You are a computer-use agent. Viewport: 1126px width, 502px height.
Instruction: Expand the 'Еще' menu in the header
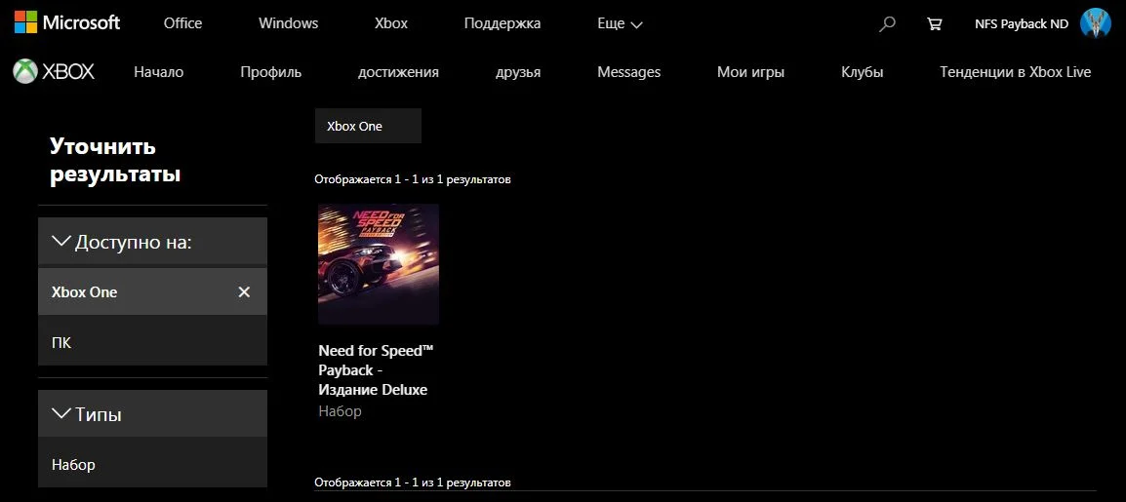coord(620,23)
